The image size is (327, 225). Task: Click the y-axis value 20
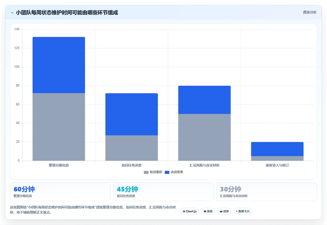18,142
